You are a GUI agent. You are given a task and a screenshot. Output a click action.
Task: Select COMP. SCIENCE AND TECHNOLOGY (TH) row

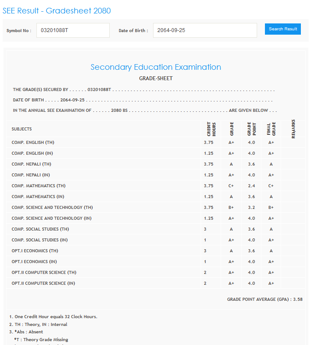52,208
